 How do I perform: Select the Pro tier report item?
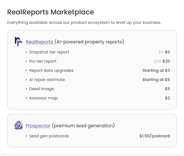pyautogui.click(x=43, y=61)
